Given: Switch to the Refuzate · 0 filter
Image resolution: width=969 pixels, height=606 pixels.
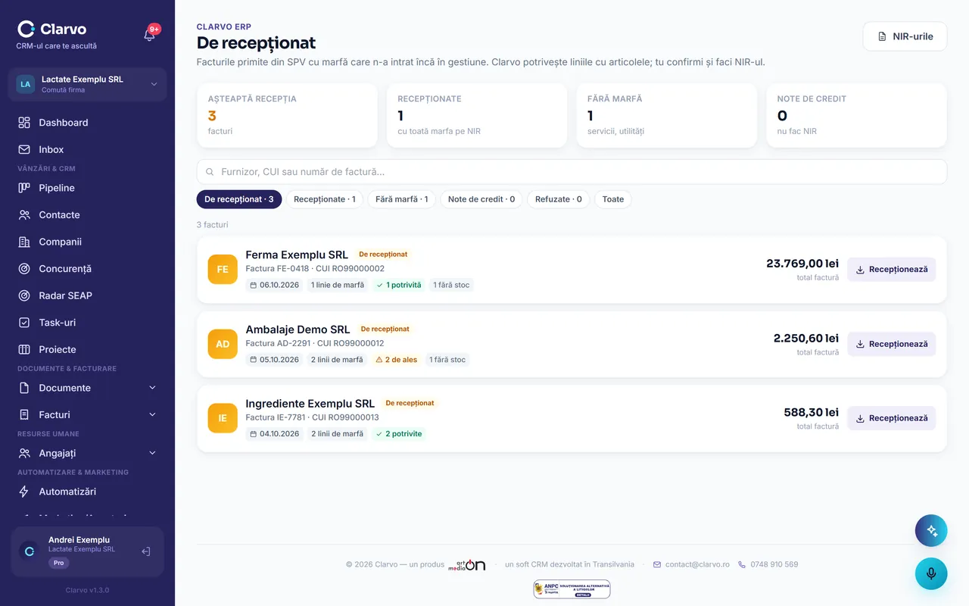Looking at the screenshot, I should tap(559, 199).
